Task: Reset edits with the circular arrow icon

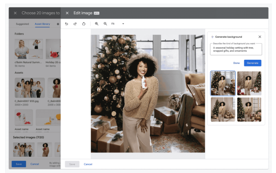Action: tap(84, 24)
